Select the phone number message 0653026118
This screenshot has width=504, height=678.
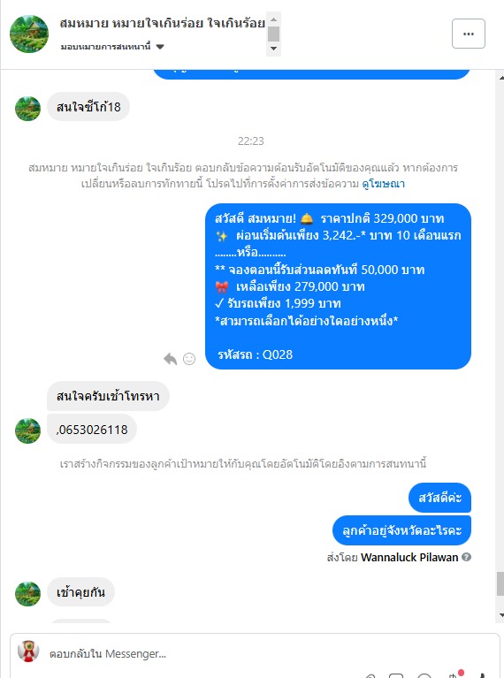(x=92, y=430)
